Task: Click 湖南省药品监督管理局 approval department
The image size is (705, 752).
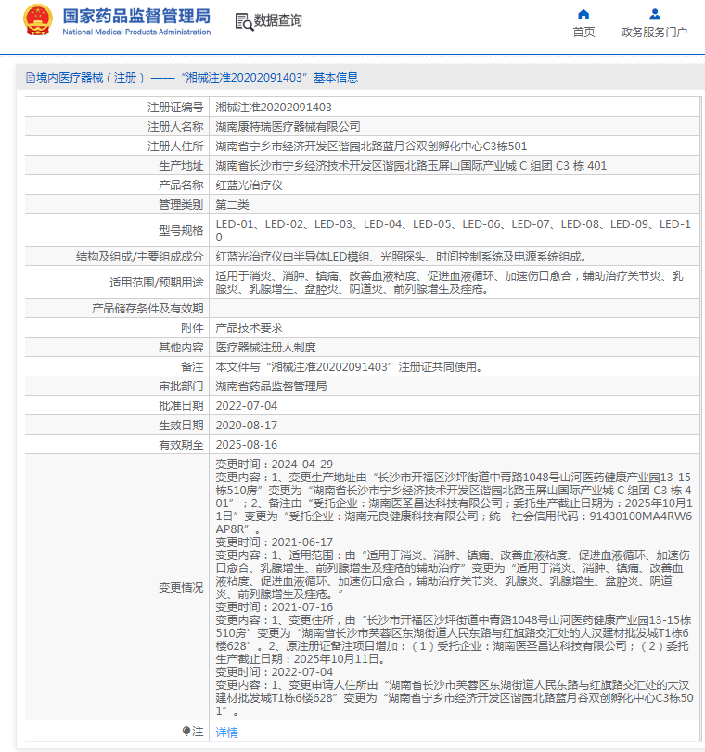Action: click(x=271, y=387)
